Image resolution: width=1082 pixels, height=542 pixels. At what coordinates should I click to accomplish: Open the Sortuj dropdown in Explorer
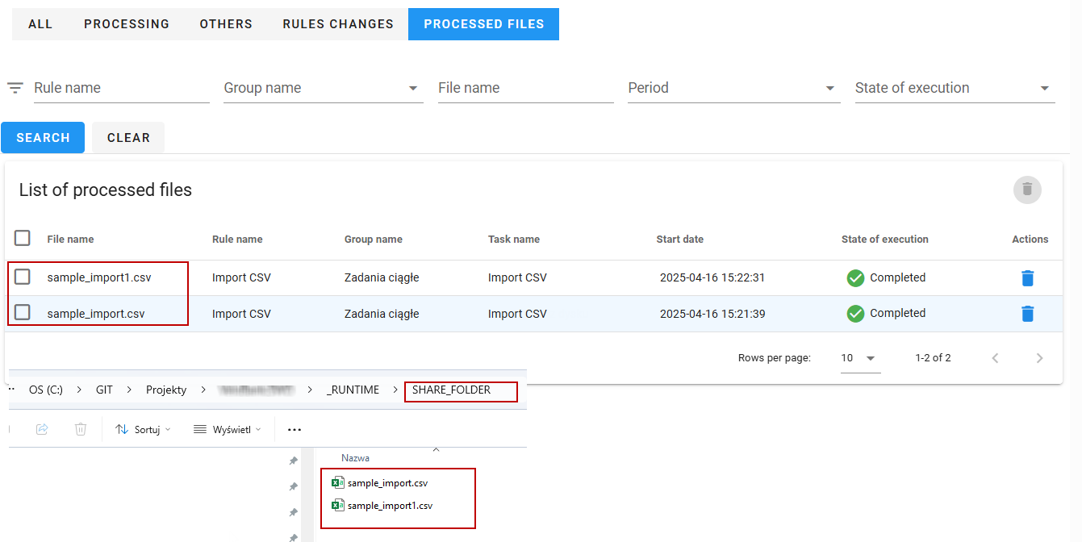point(144,430)
